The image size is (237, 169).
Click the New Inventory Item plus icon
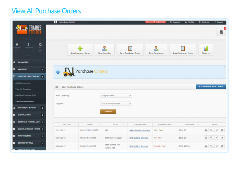coord(80,49)
